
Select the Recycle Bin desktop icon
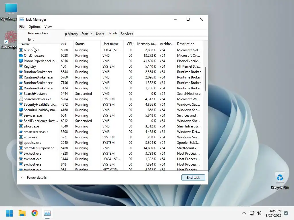(x=280, y=180)
